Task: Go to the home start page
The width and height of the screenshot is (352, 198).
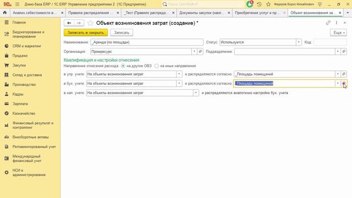Action: click(x=5, y=13)
